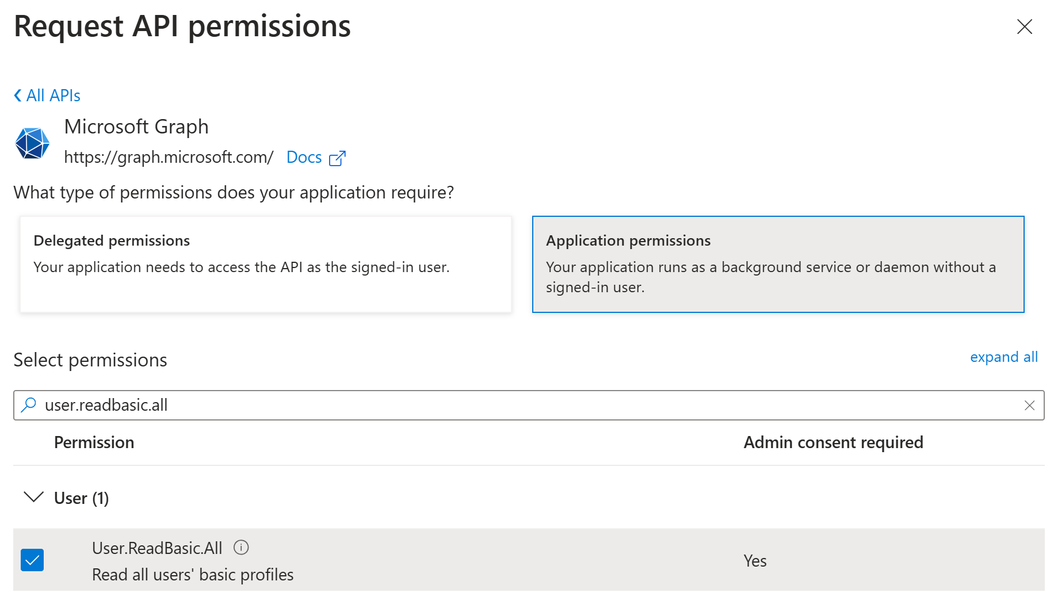Image resolution: width=1054 pixels, height=604 pixels.
Task: Click the 'Yes' admin consent value
Action: [x=755, y=561]
